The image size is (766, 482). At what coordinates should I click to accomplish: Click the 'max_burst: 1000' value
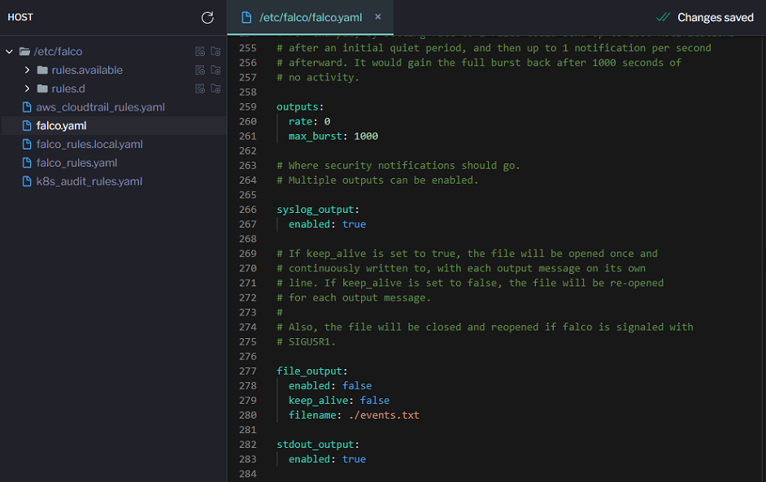(366, 137)
